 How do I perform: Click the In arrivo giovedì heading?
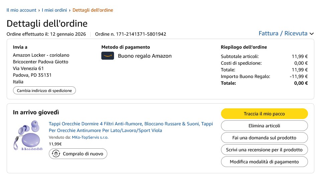click(36, 112)
